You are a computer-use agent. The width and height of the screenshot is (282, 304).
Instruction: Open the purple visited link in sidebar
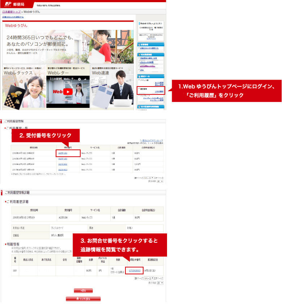tap(148, 66)
